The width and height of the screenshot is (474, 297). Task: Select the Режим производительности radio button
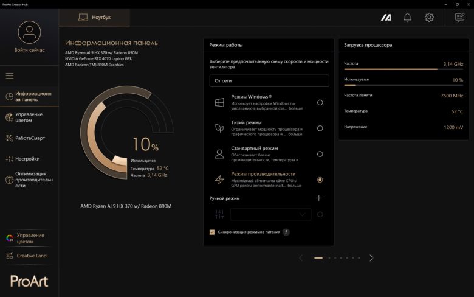tap(320, 180)
